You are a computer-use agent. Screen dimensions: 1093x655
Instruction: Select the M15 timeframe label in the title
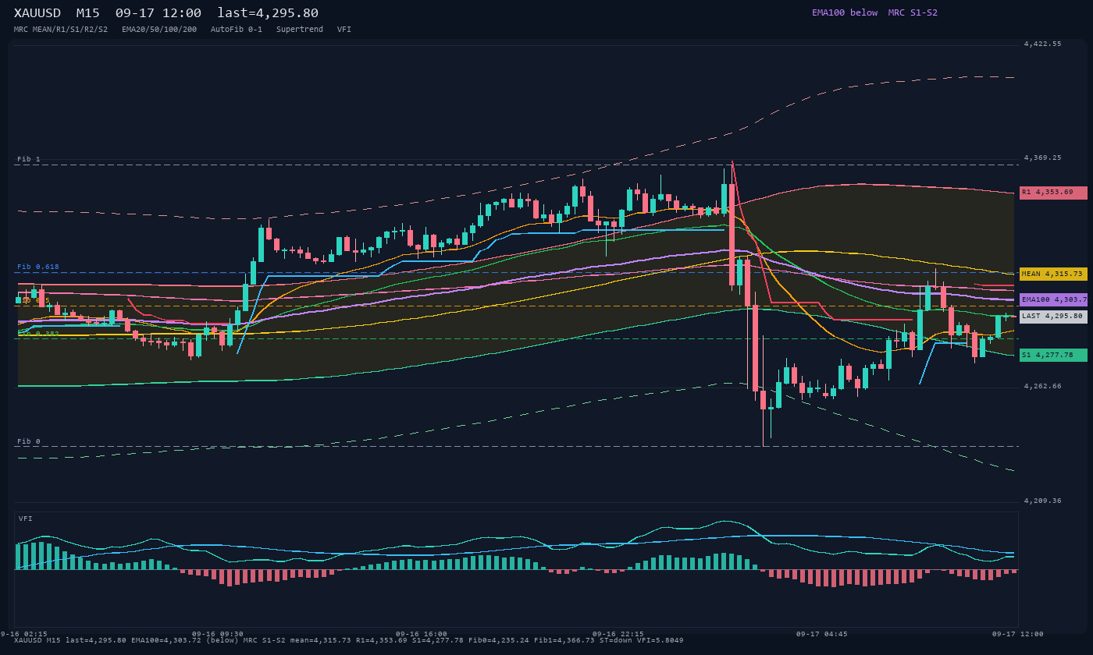tap(88, 13)
